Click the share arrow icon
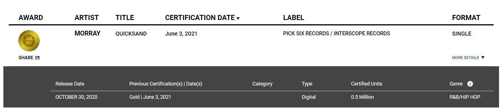The height and width of the screenshot is (112, 501). (x=37, y=58)
